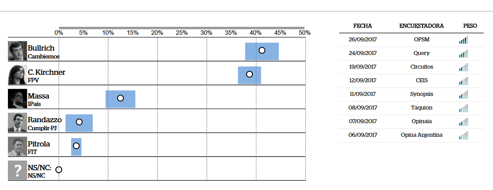Click the OPSM poll weight bars icon
This screenshot has height=190, width=493.
(463, 40)
